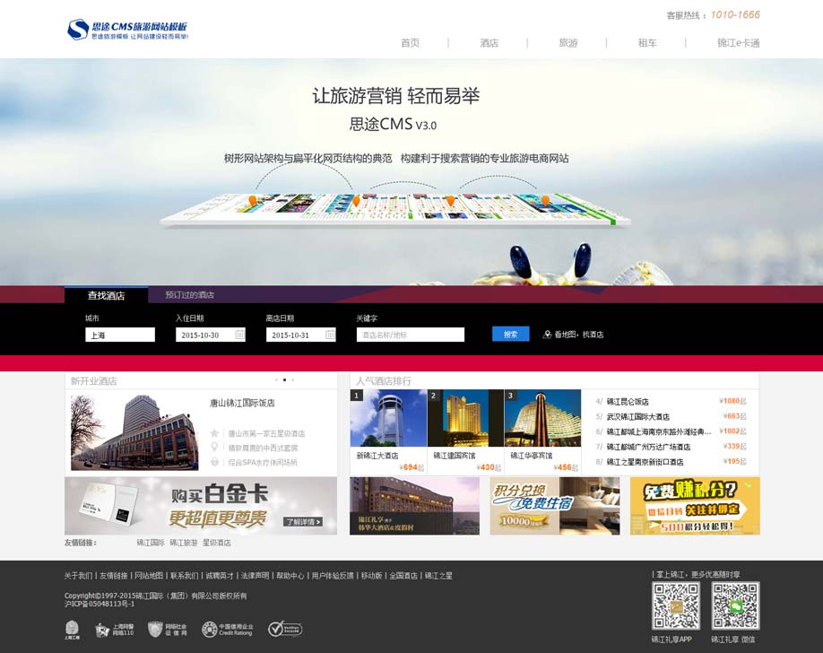Open the 免费赚积分 yellow banner
The height and width of the screenshot is (653, 823).
695,506
